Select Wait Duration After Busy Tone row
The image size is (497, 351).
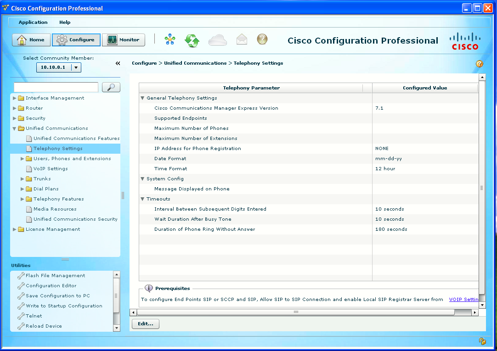tap(309, 219)
